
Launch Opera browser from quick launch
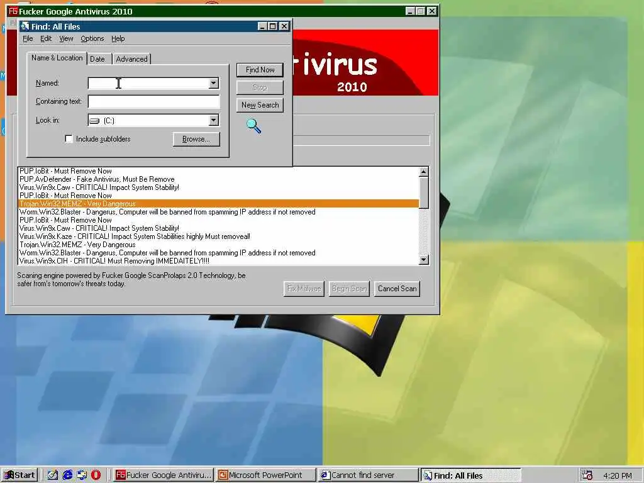[x=96, y=475]
